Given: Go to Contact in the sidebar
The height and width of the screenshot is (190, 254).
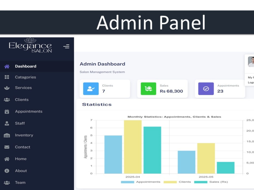Looking at the screenshot, I should point(37,147).
